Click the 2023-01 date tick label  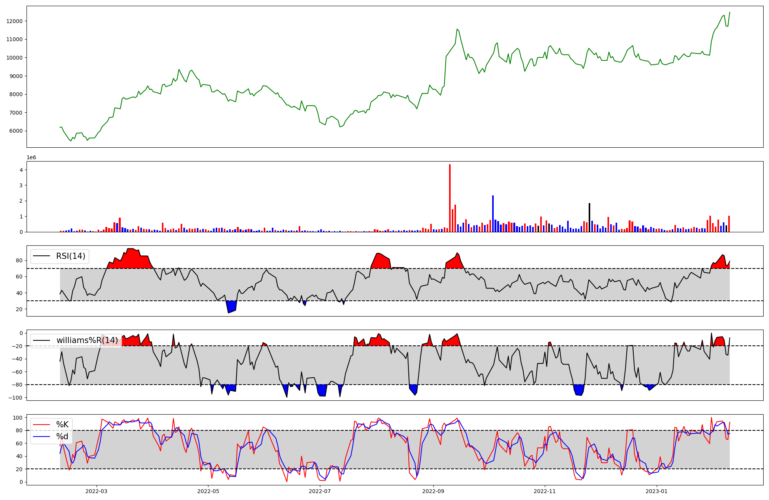(656, 491)
